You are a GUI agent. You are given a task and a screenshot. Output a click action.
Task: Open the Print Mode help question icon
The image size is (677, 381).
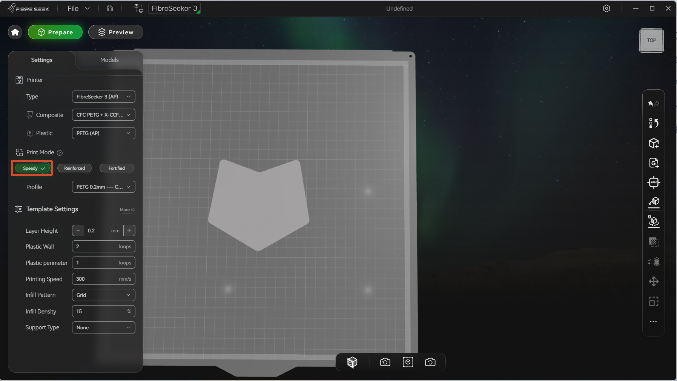[x=60, y=153]
